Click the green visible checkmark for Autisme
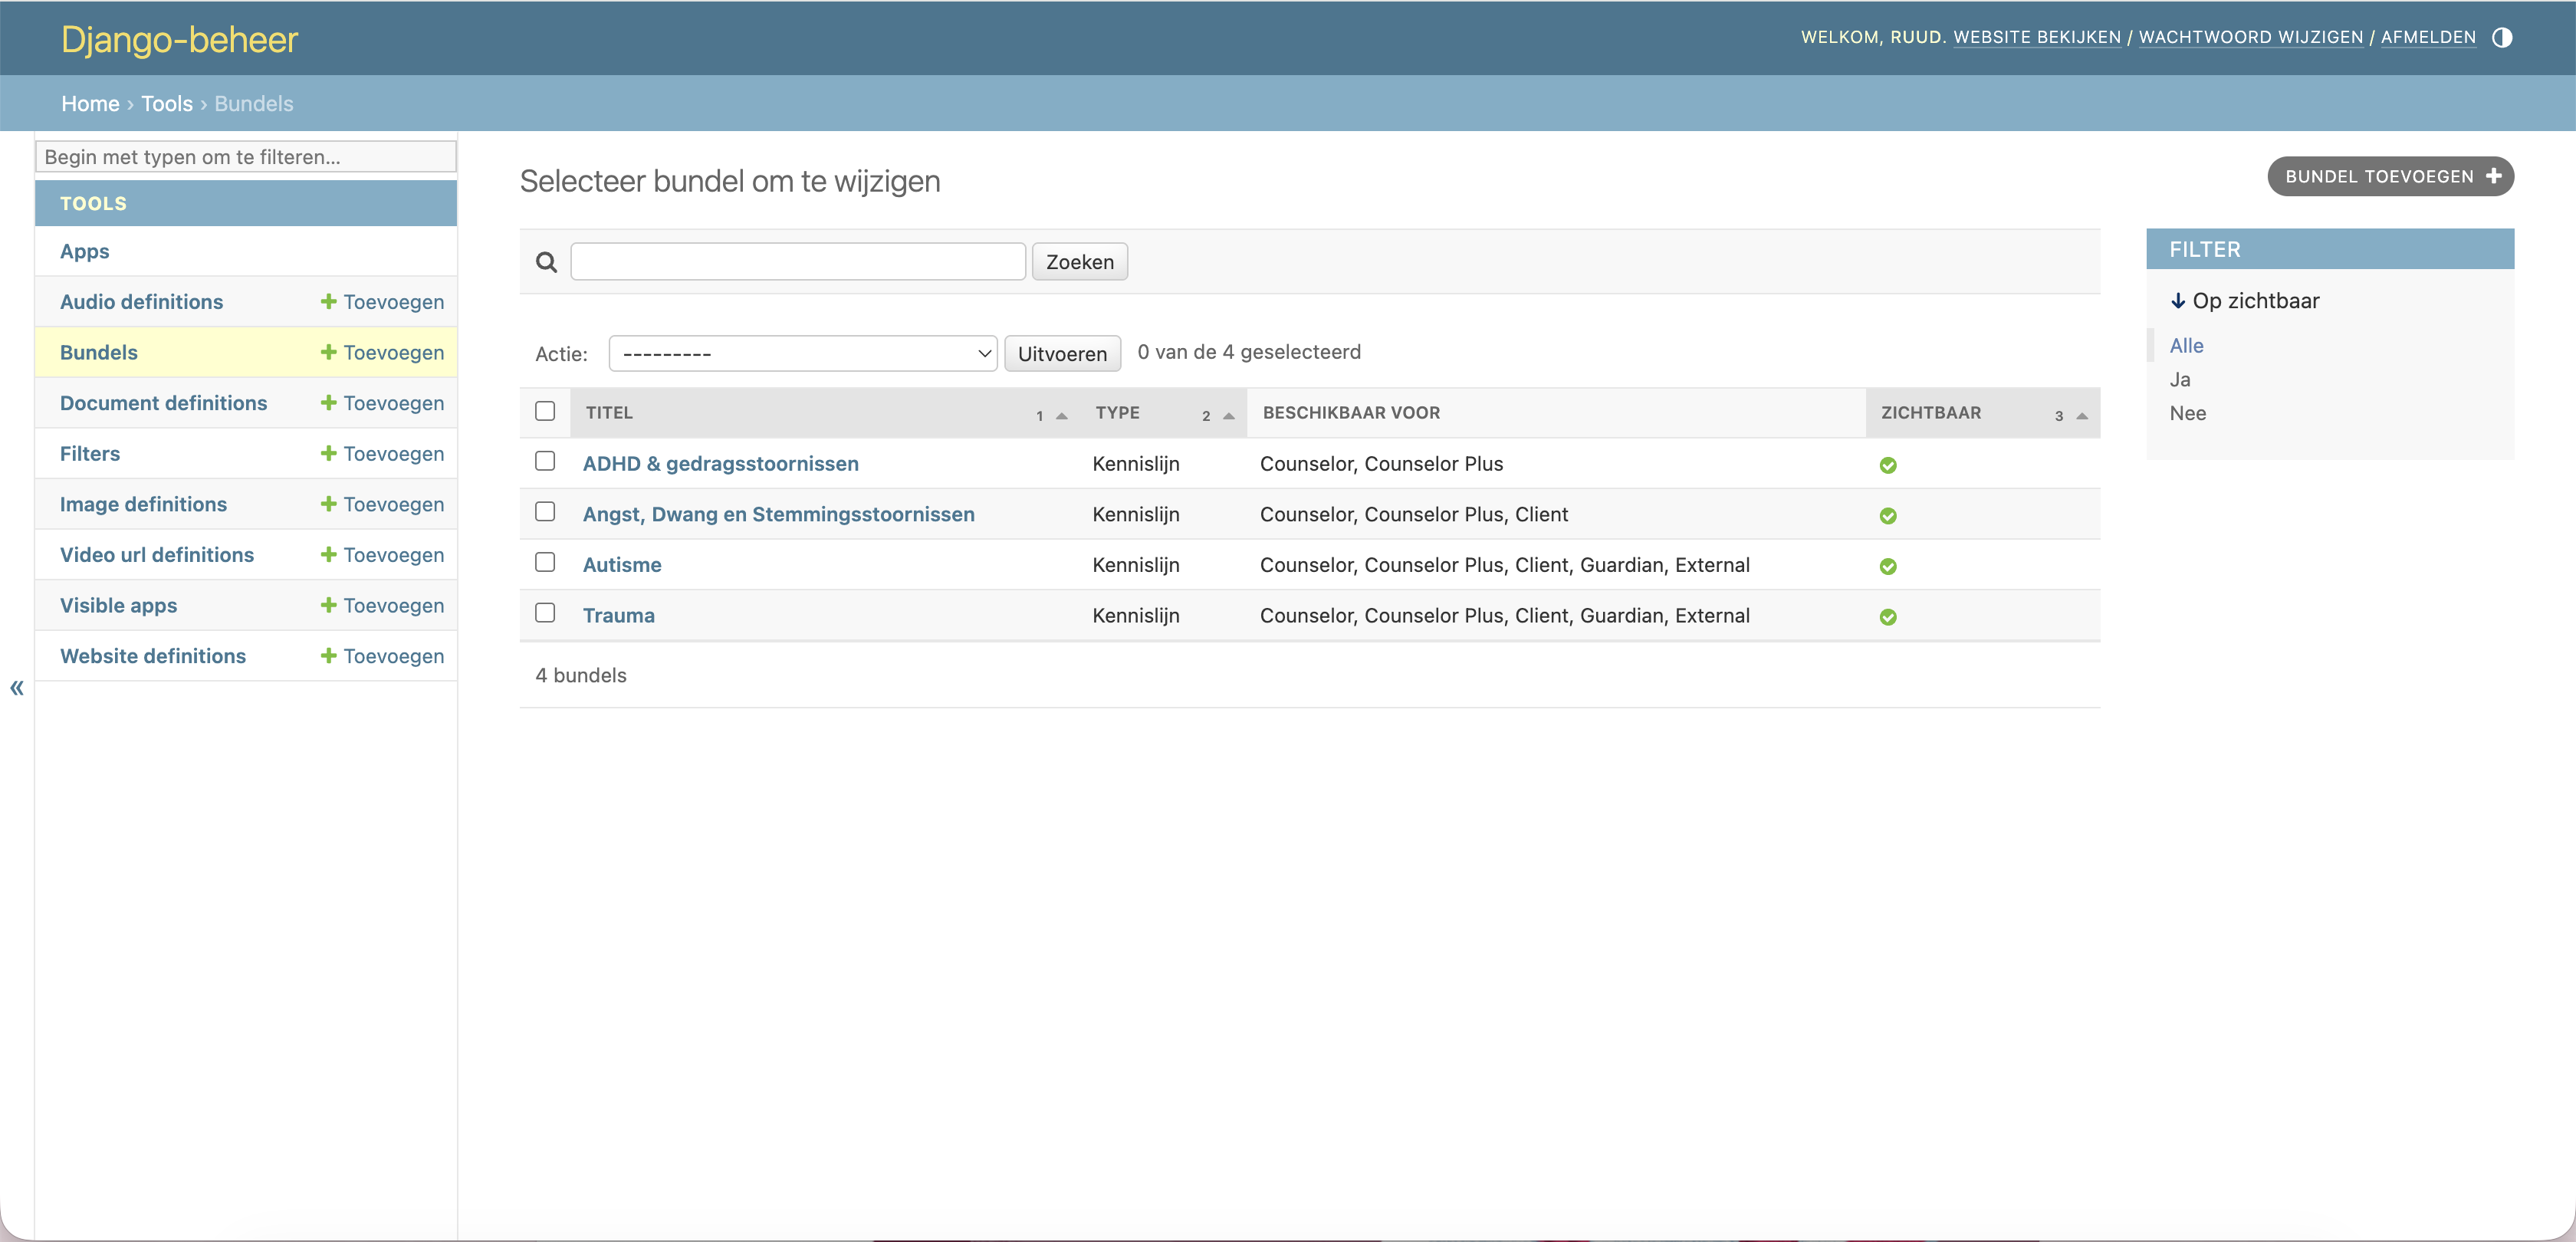The width and height of the screenshot is (2576, 1242). click(1887, 566)
